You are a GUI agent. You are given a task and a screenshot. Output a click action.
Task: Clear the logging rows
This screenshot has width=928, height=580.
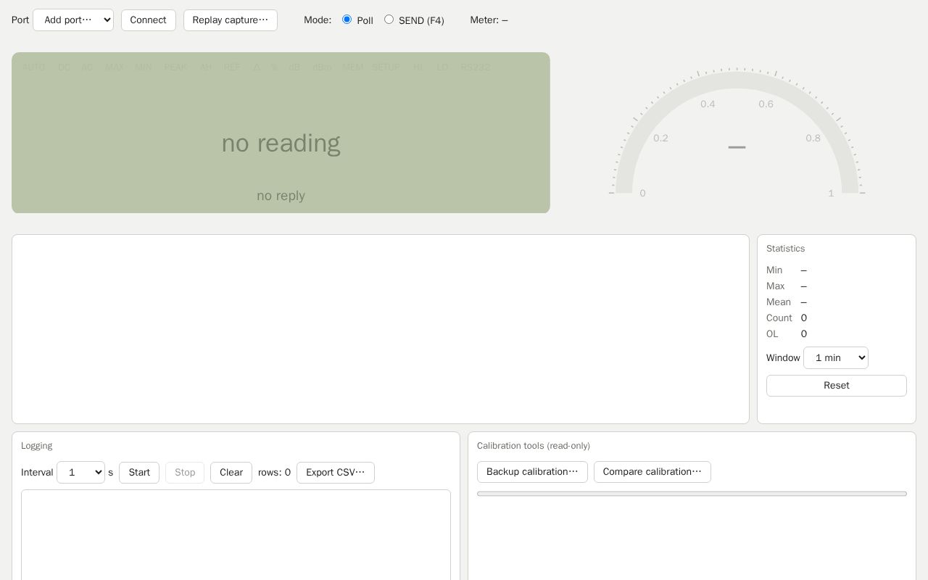[231, 473]
